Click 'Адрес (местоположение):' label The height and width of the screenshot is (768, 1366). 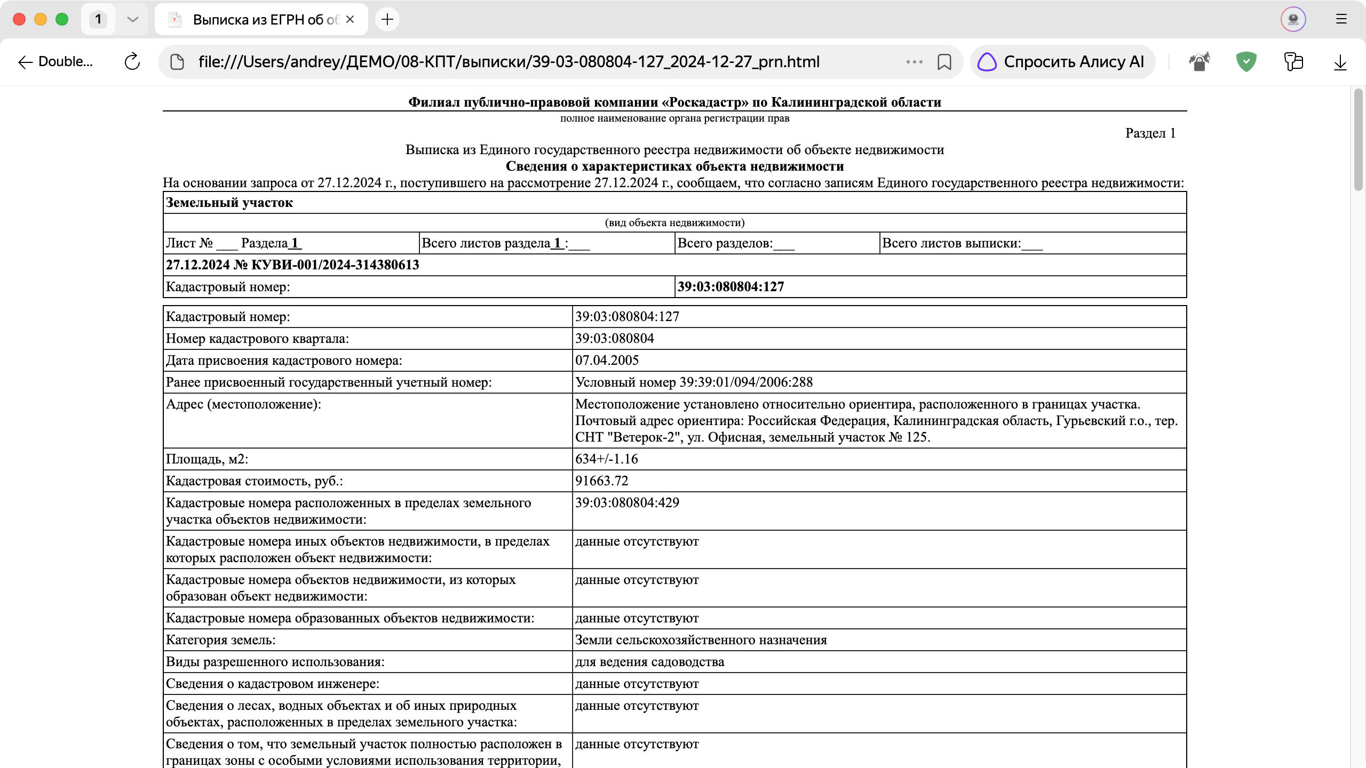tap(243, 404)
